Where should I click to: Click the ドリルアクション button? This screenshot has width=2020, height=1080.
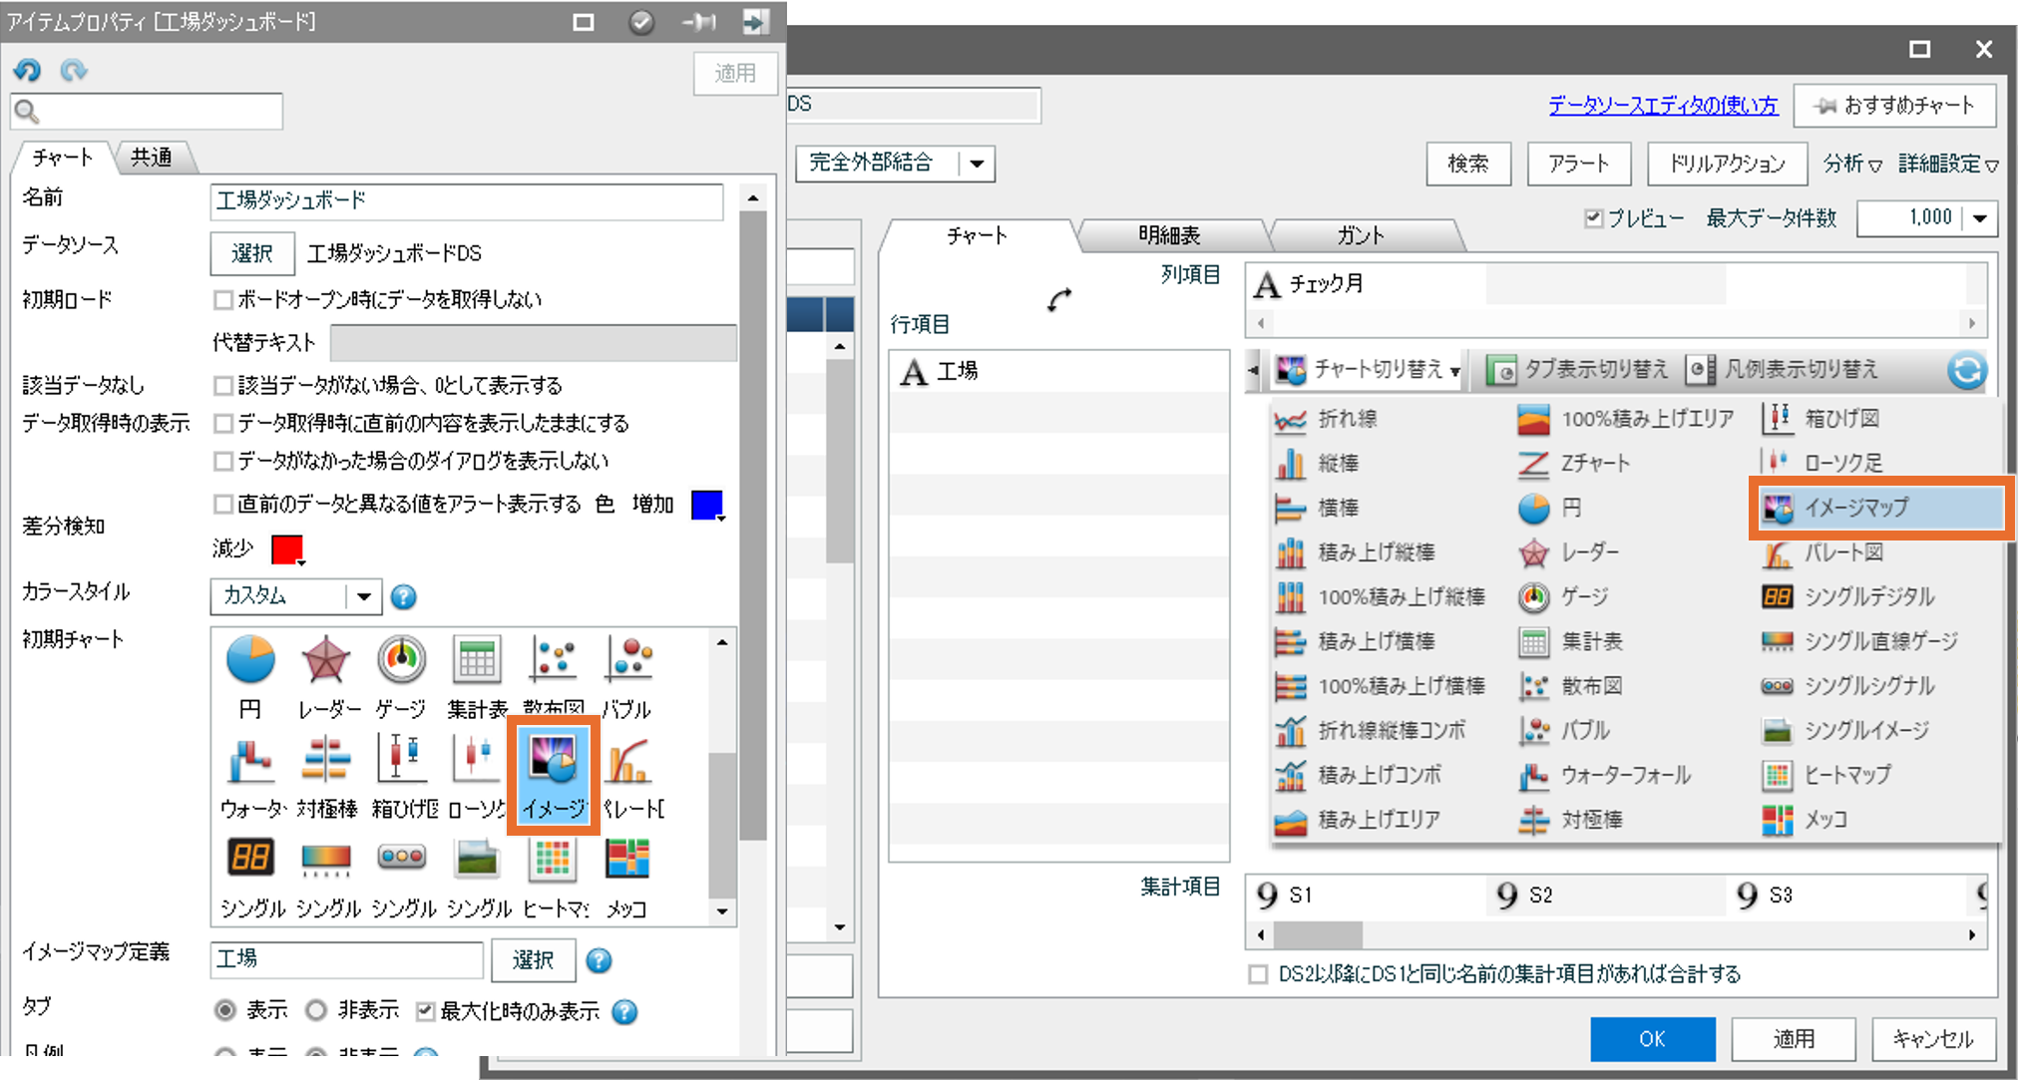[x=1727, y=164]
